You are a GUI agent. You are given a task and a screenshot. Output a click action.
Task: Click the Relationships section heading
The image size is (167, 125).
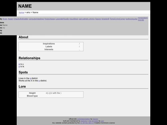click(x=29, y=58)
